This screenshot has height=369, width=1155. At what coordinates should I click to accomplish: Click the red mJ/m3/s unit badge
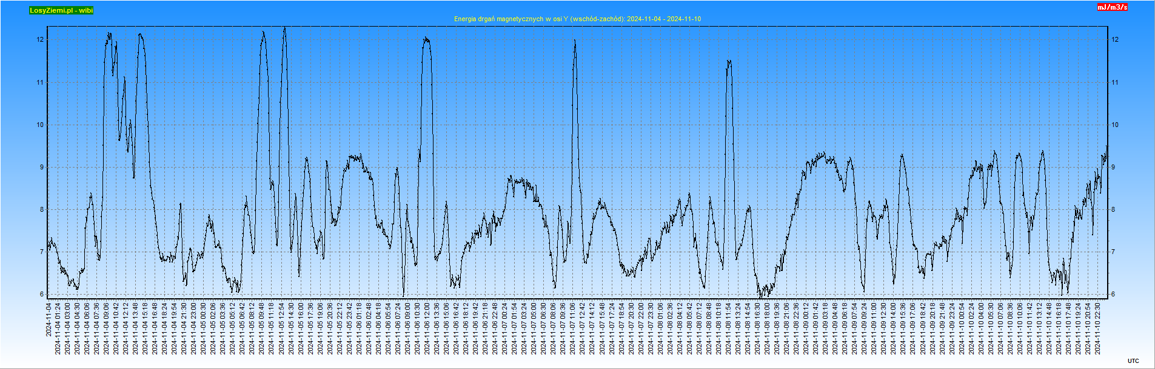(x=1112, y=7)
